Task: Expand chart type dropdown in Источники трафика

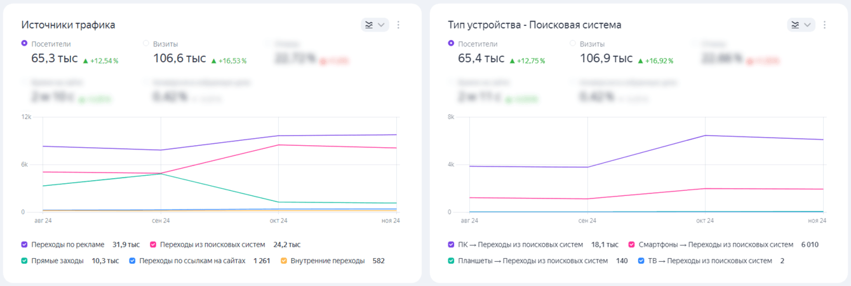Action: point(375,25)
